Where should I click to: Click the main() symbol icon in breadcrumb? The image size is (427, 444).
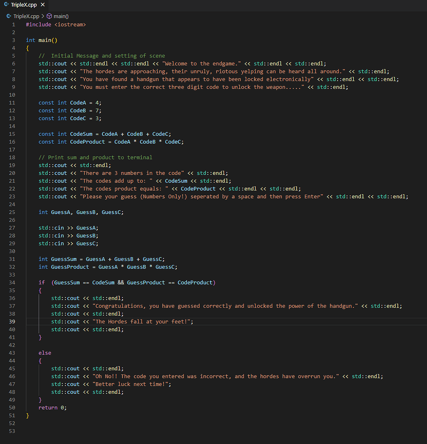click(x=49, y=16)
